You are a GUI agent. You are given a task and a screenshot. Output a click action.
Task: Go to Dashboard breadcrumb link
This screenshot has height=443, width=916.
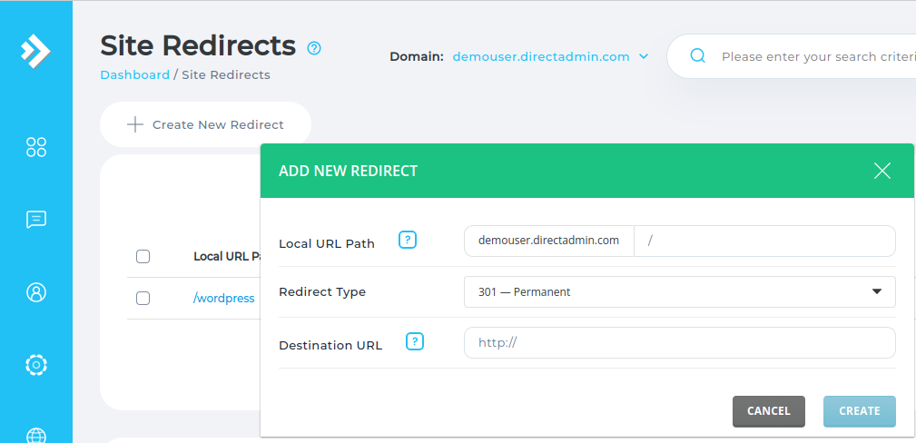(135, 74)
